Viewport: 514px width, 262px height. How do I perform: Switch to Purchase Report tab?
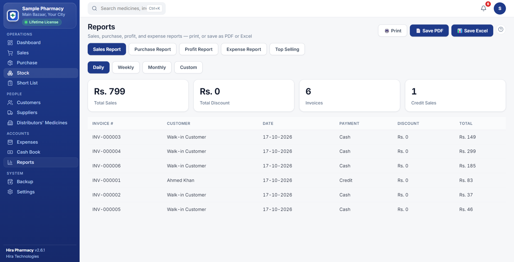tap(153, 49)
